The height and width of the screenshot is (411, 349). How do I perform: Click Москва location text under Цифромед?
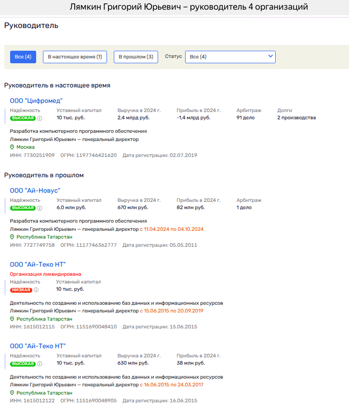[26, 147]
